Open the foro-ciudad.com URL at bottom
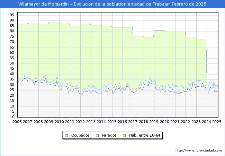 click(x=199, y=150)
